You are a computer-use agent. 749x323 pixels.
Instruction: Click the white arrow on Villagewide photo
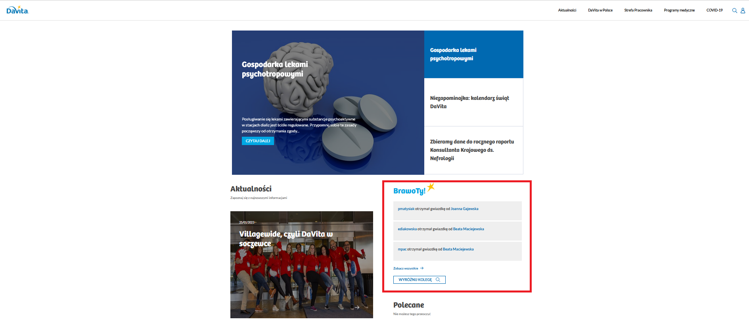[357, 307]
